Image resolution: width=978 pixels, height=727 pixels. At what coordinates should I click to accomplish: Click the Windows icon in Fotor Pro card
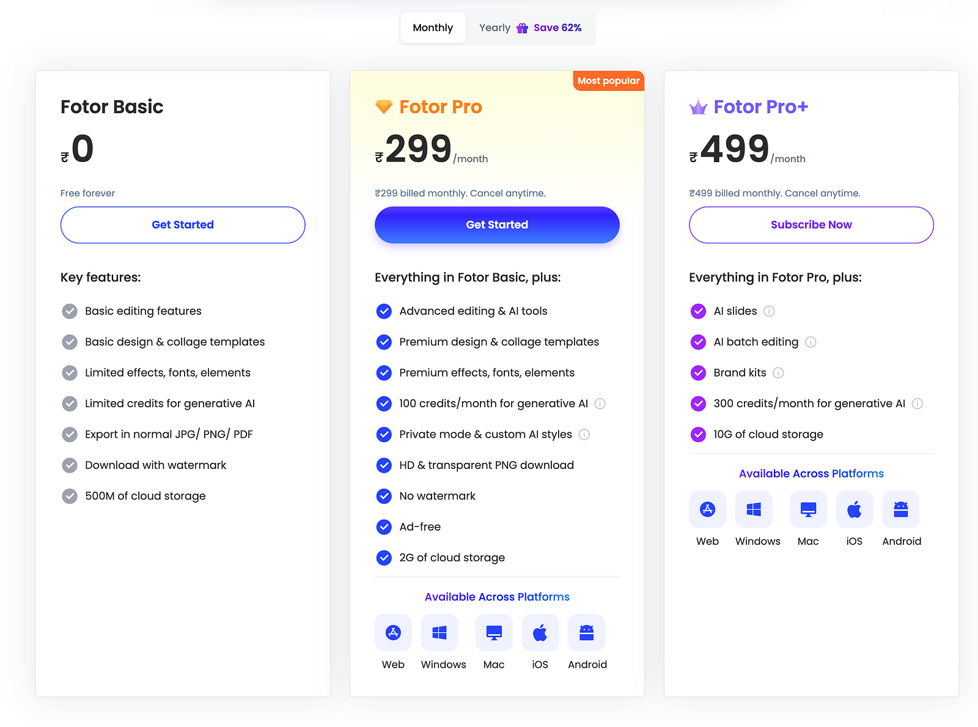(439, 633)
